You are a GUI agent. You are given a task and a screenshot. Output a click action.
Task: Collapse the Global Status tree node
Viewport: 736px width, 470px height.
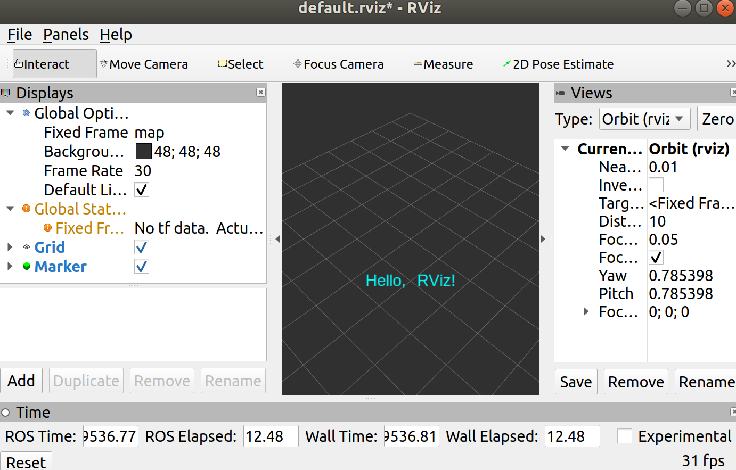coord(10,209)
